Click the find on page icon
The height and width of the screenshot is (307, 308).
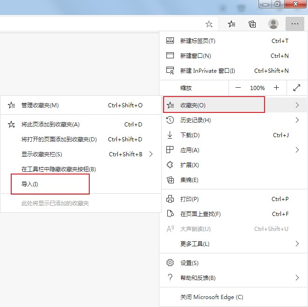170,214
